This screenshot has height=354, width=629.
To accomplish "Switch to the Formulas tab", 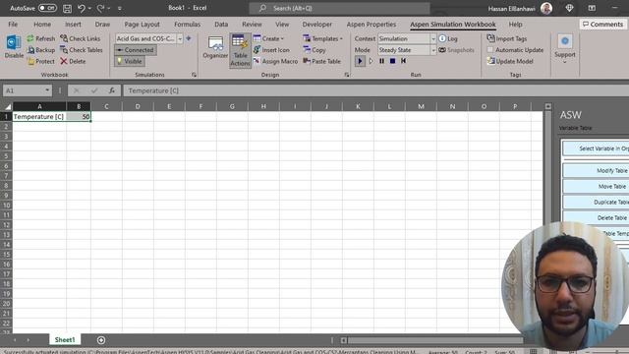I will [188, 24].
